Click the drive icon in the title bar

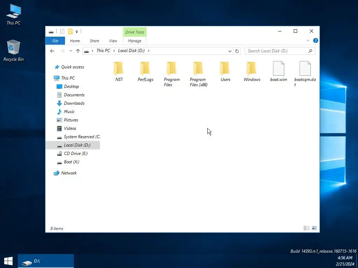[x=51, y=32]
